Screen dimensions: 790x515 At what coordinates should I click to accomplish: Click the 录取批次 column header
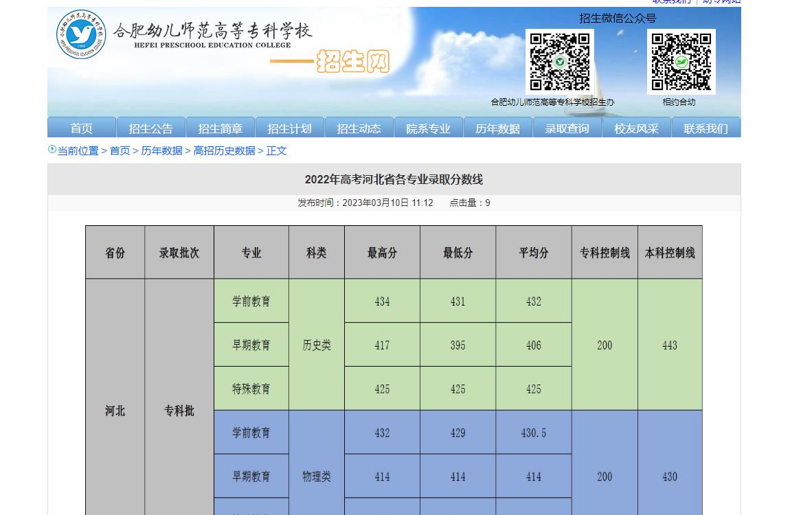179,252
